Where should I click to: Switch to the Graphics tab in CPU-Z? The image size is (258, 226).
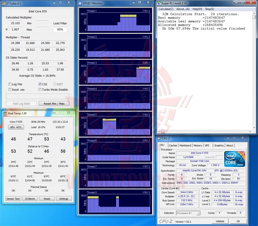coord(219,145)
